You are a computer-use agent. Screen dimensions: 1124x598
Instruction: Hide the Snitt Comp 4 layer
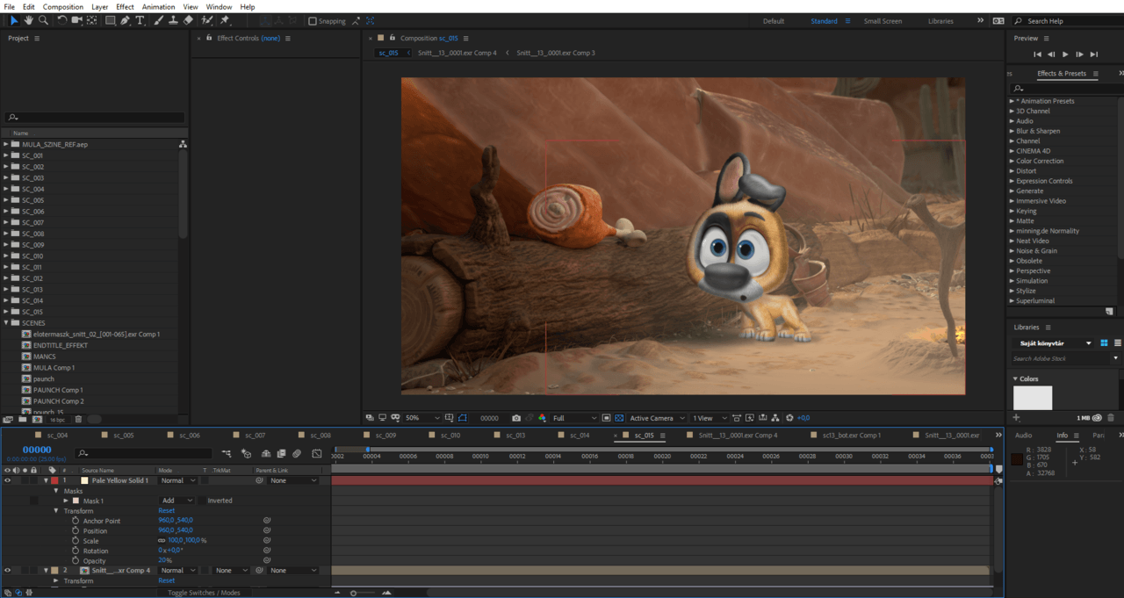pyautogui.click(x=7, y=570)
